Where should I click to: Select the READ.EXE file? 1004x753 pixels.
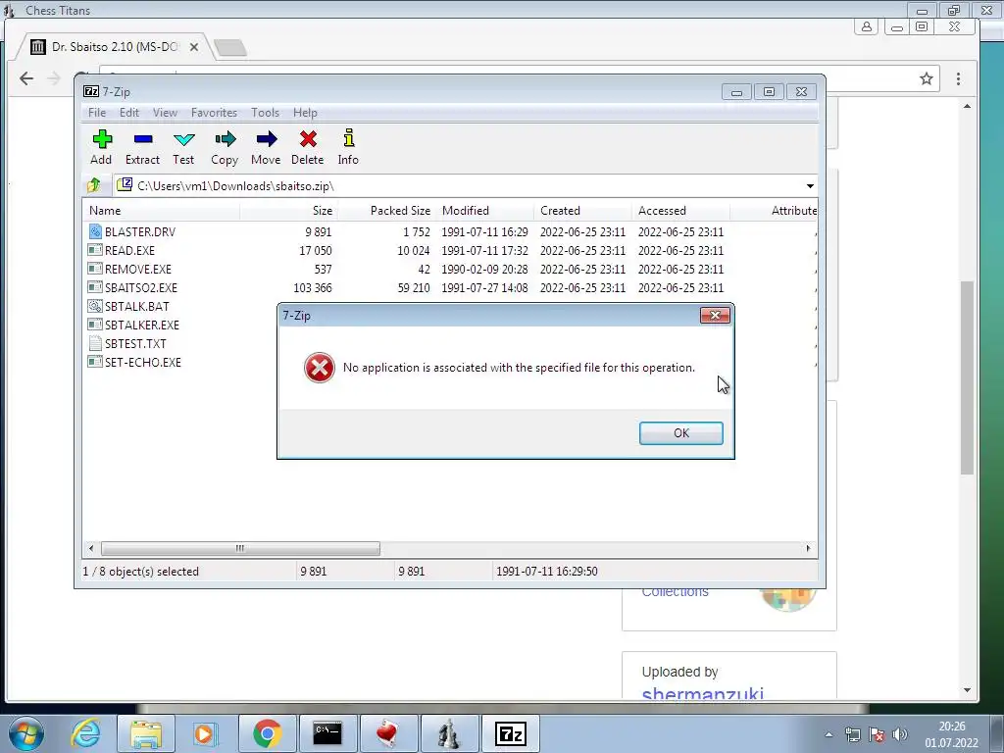[129, 250]
